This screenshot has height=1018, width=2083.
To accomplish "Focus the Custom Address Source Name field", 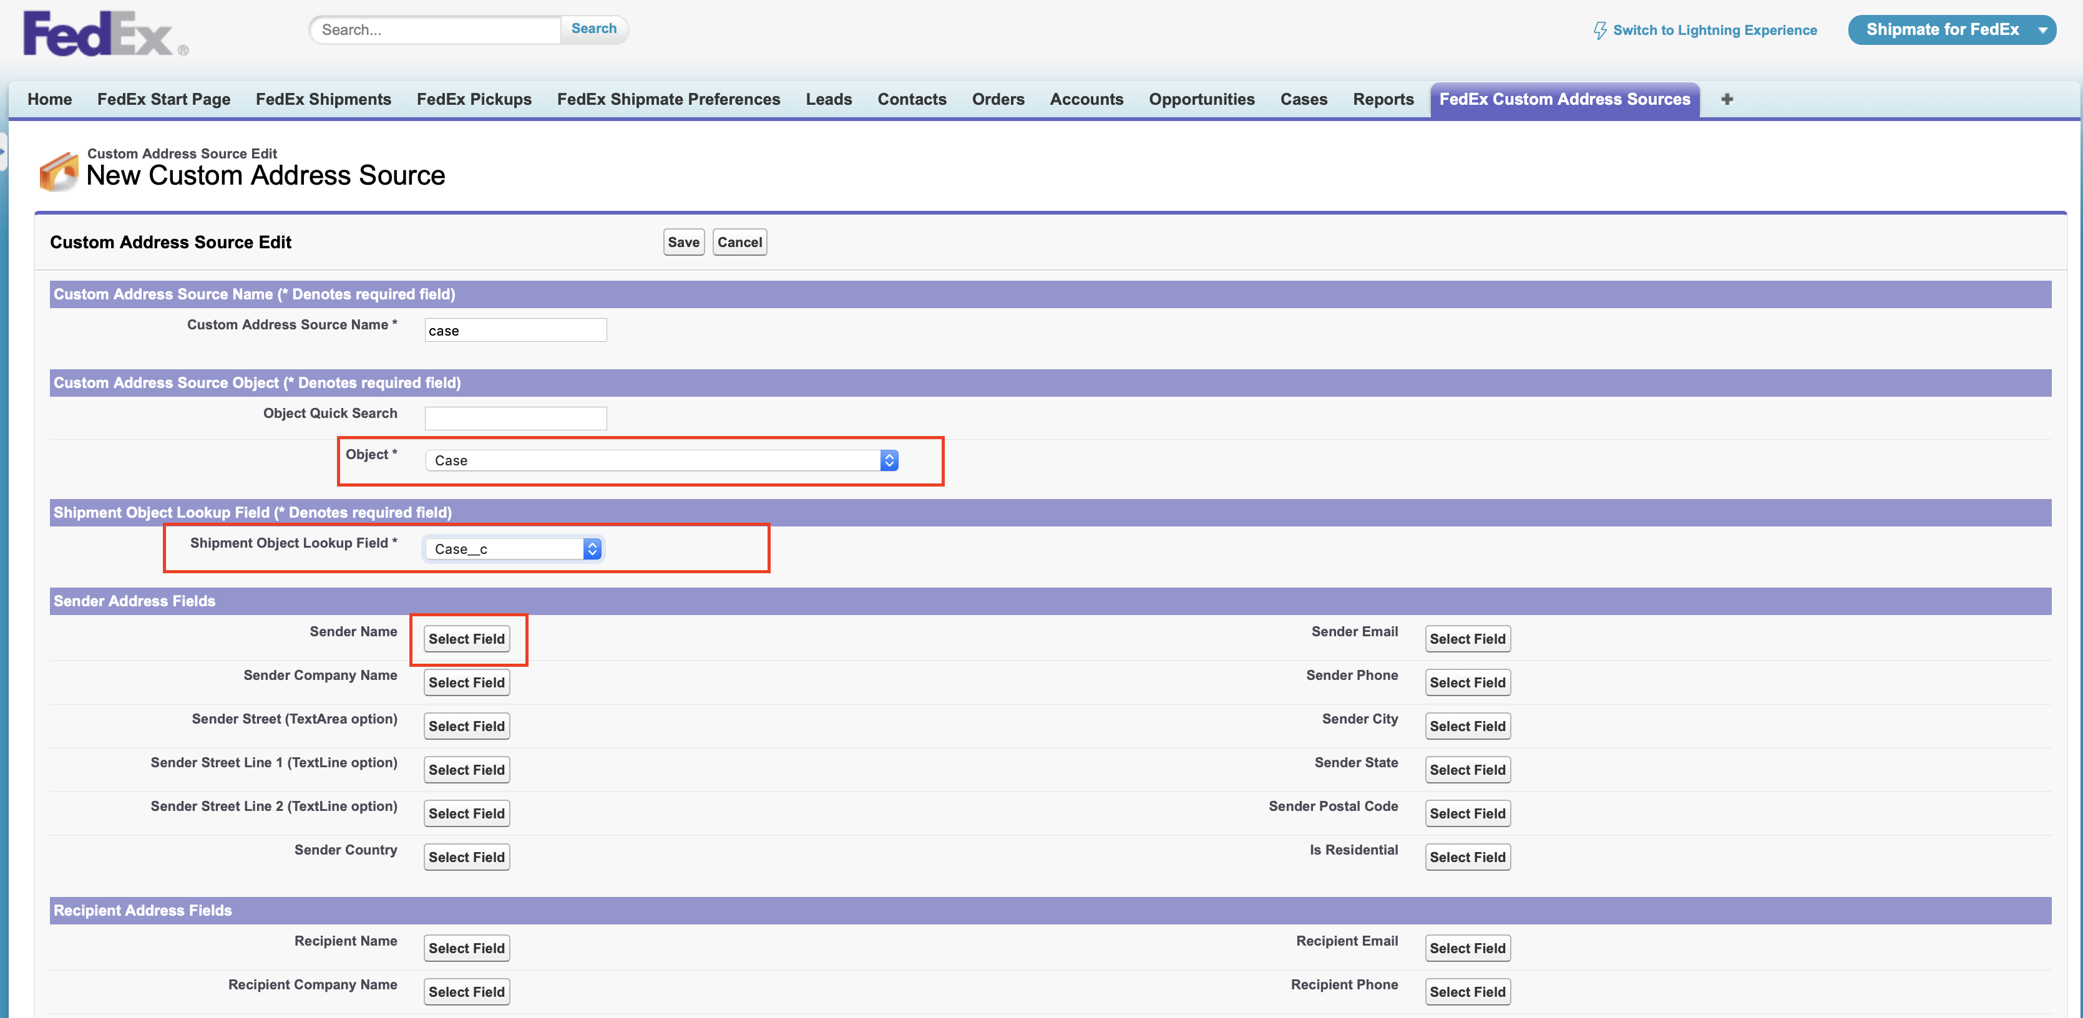I will coord(516,330).
